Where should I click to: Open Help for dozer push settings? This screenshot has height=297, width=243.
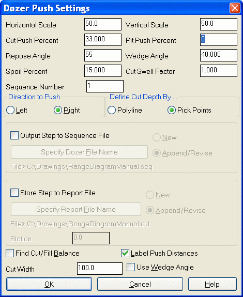point(212,284)
